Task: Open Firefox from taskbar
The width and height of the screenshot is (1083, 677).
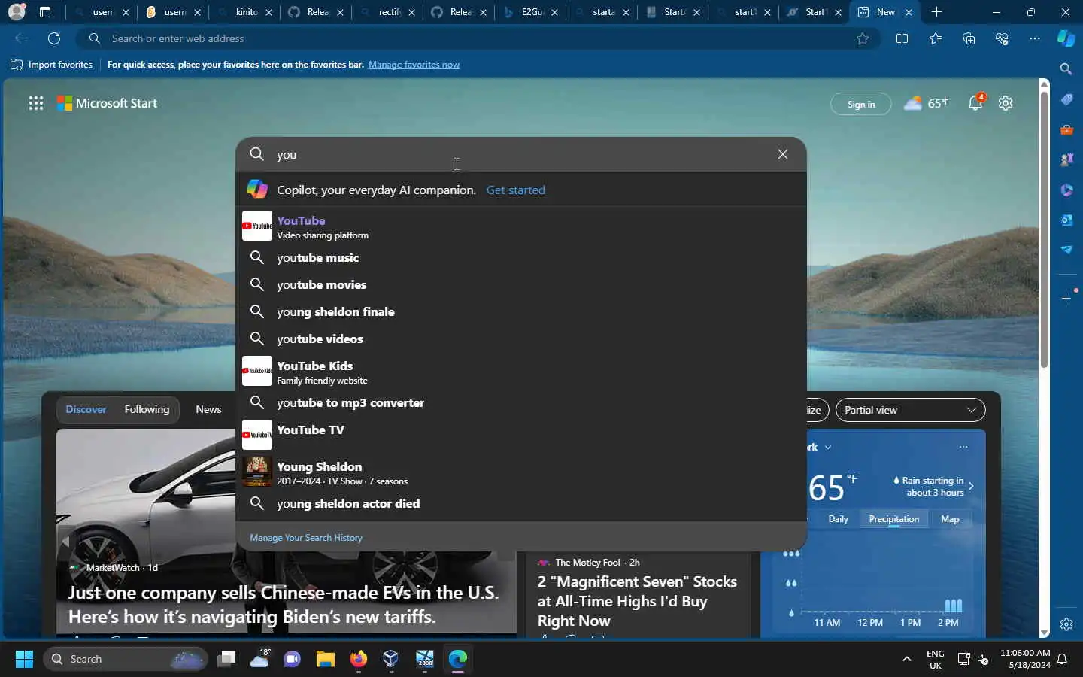Action: 358,659
